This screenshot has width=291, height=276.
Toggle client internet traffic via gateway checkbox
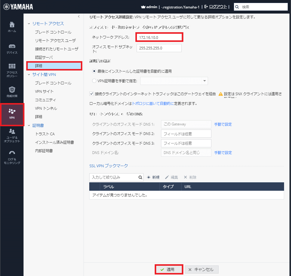coord(92,94)
